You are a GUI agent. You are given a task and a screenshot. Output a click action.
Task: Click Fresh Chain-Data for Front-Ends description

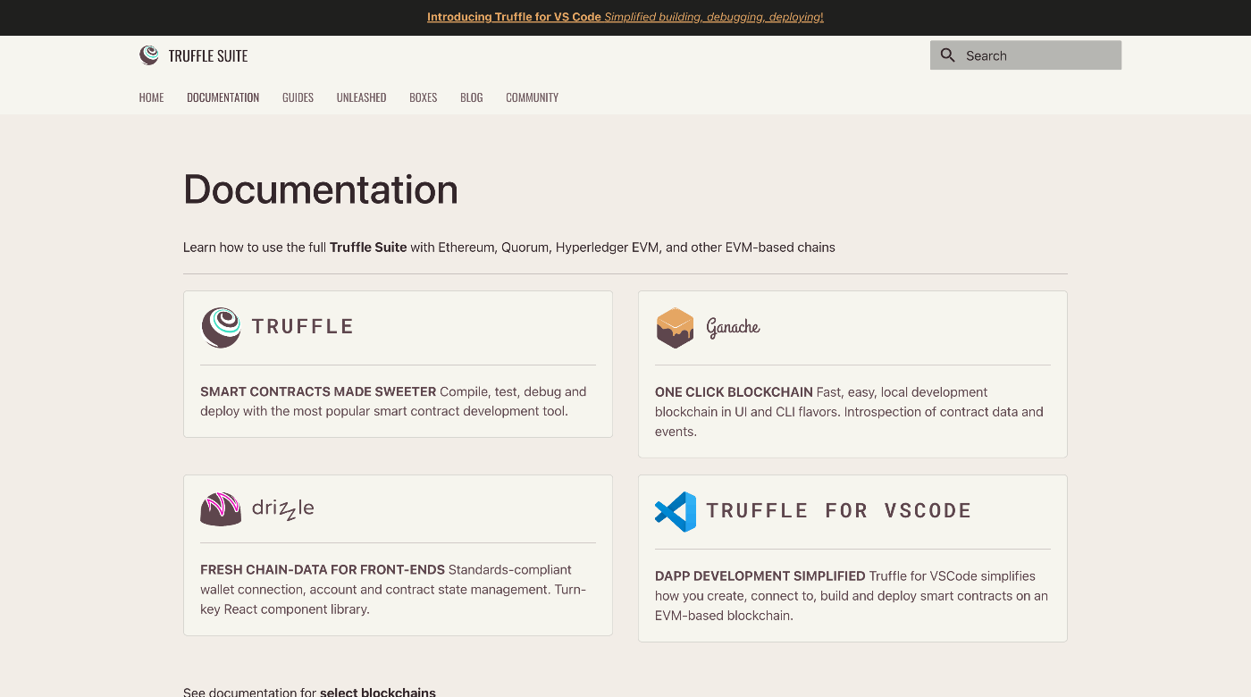click(x=393, y=590)
